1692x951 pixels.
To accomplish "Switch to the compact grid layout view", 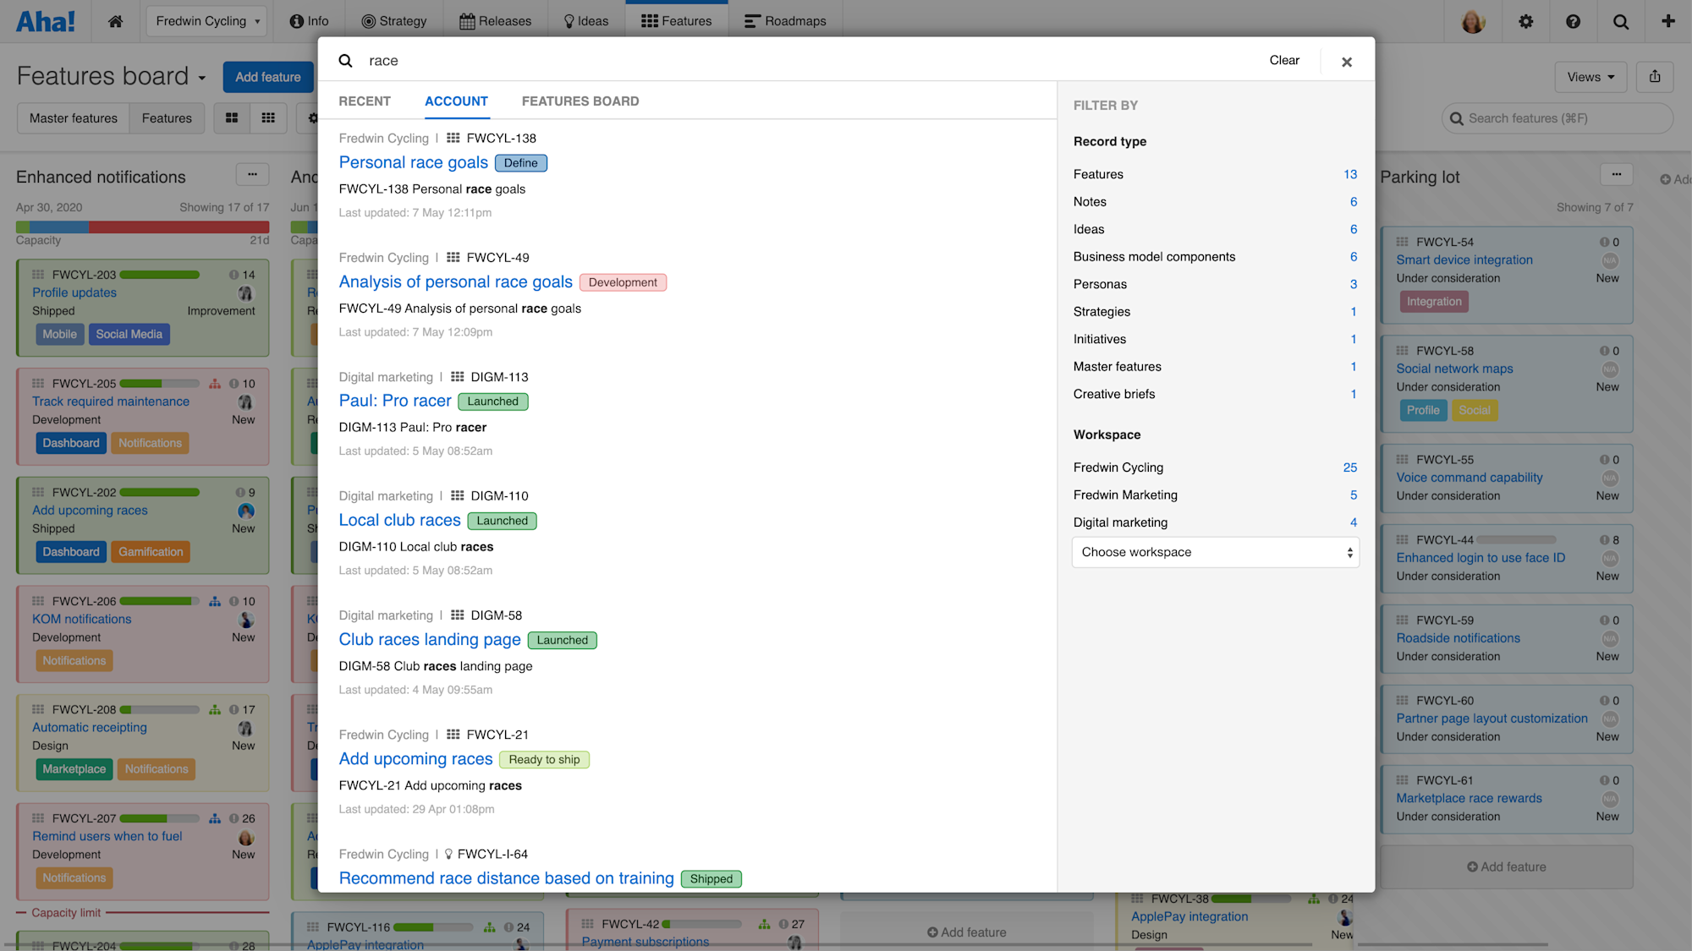I will pos(268,118).
